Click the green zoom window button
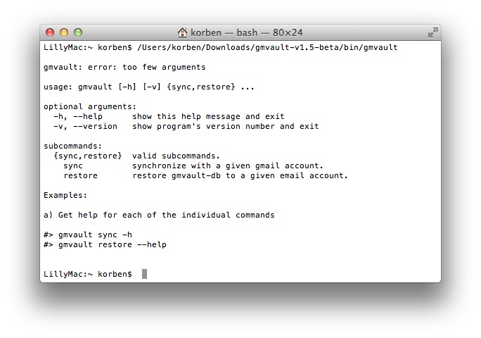The height and width of the screenshot is (338, 481). [78, 32]
